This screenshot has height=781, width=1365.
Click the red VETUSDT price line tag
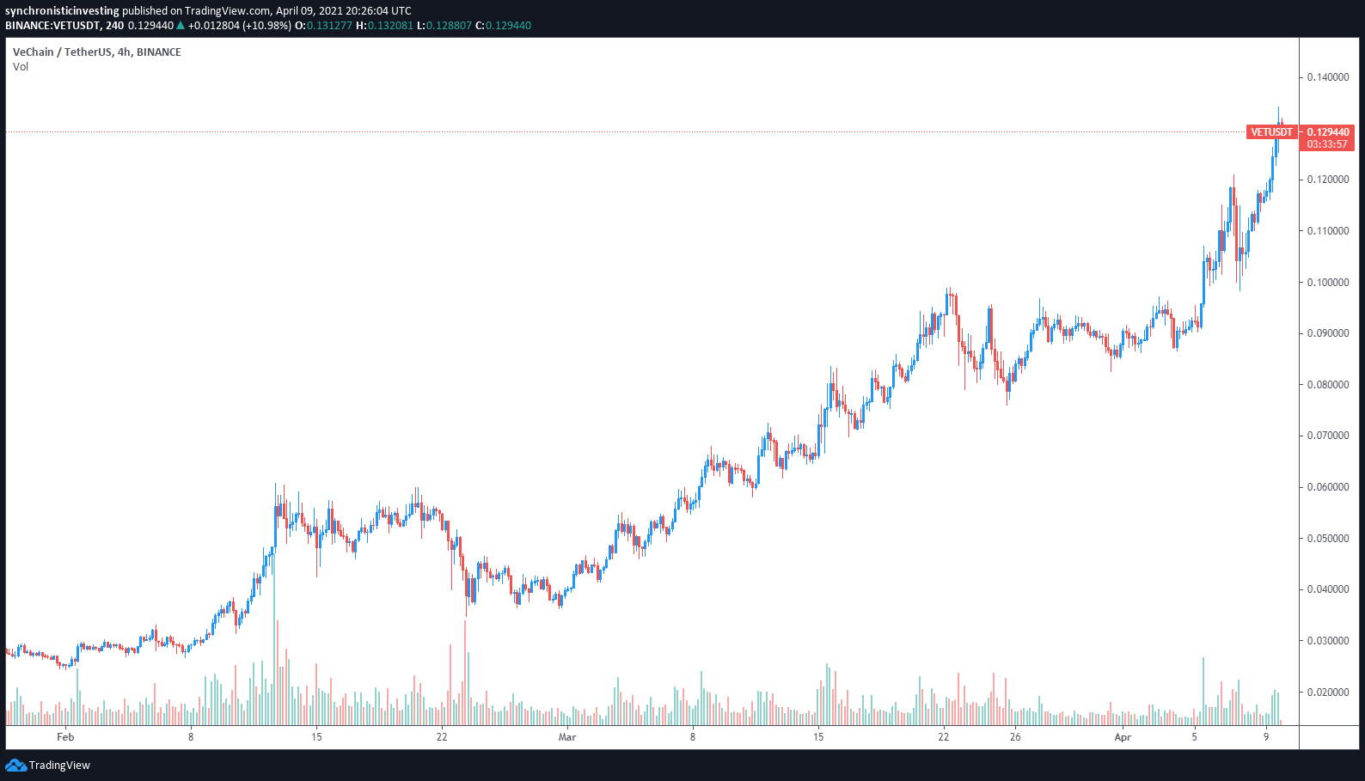coord(1270,132)
